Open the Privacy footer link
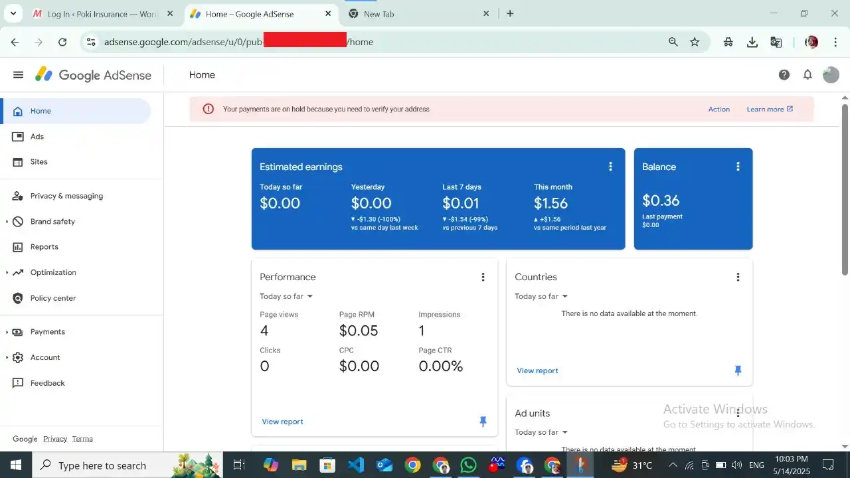 [55, 439]
